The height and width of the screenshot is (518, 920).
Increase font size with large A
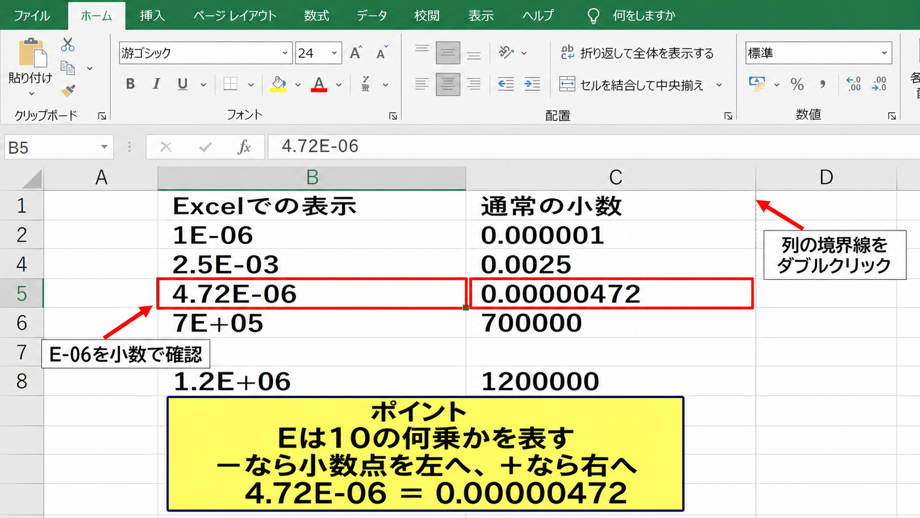click(x=356, y=53)
